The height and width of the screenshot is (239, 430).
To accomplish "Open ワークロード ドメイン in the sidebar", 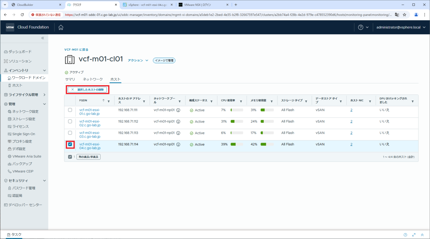I will (26, 78).
